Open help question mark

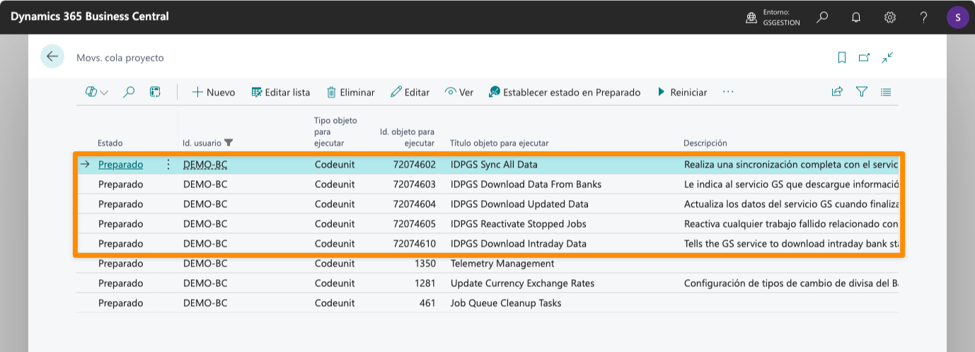pos(924,17)
